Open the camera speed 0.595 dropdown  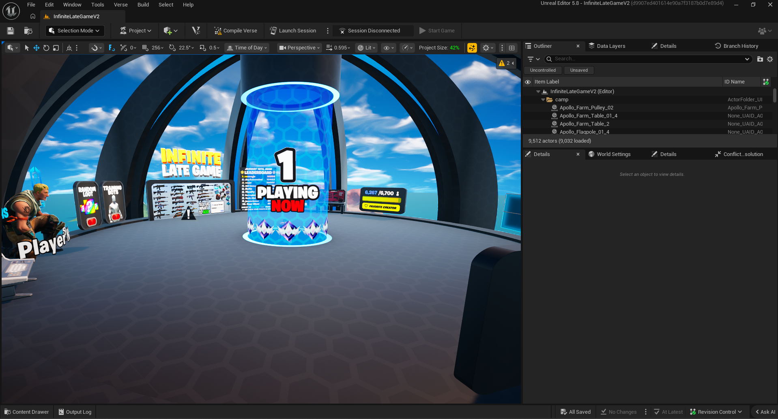pyautogui.click(x=338, y=48)
